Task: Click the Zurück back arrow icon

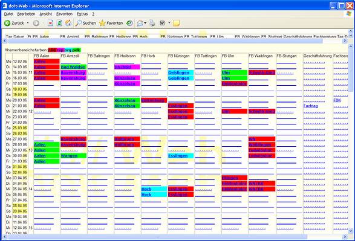Action: [x=7, y=23]
